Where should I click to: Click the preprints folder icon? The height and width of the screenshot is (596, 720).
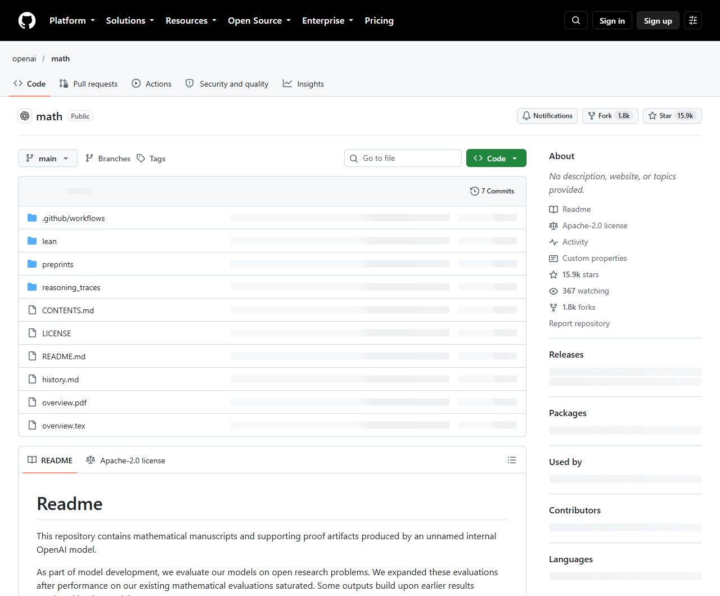pos(32,264)
